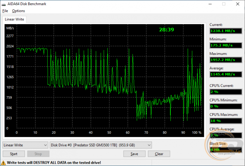Click the Maximum 1957.2 MB/s value
245x166 pixels.
click(226, 60)
